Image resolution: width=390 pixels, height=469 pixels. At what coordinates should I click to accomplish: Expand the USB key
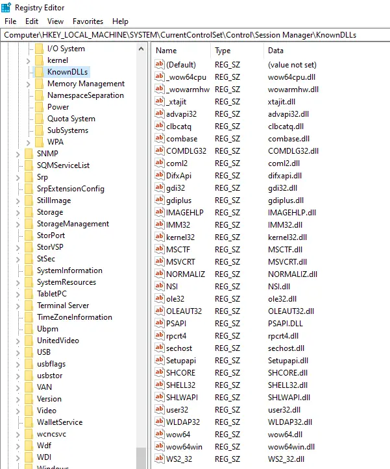tap(18, 353)
